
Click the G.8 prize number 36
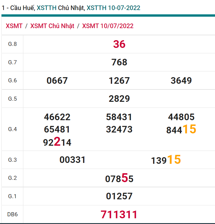click(119, 44)
